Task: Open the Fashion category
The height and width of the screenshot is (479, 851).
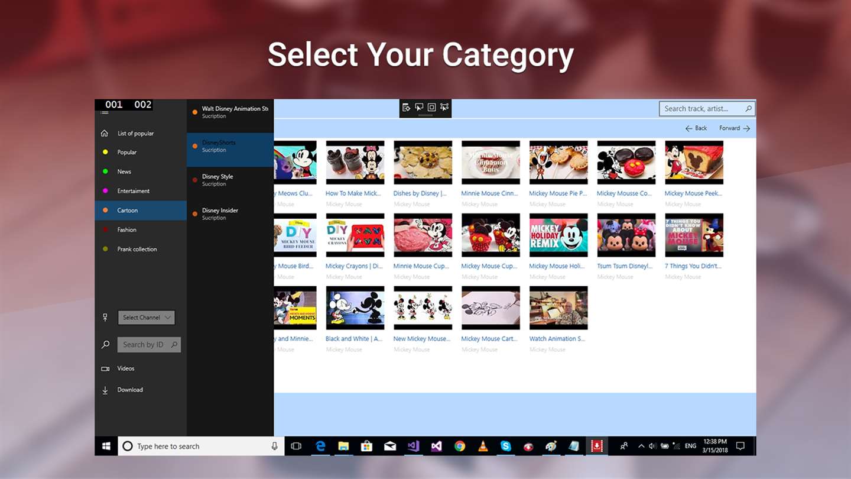Action: [141, 230]
